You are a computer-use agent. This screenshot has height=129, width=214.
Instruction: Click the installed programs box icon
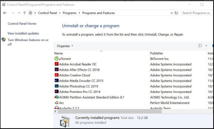click(65, 121)
